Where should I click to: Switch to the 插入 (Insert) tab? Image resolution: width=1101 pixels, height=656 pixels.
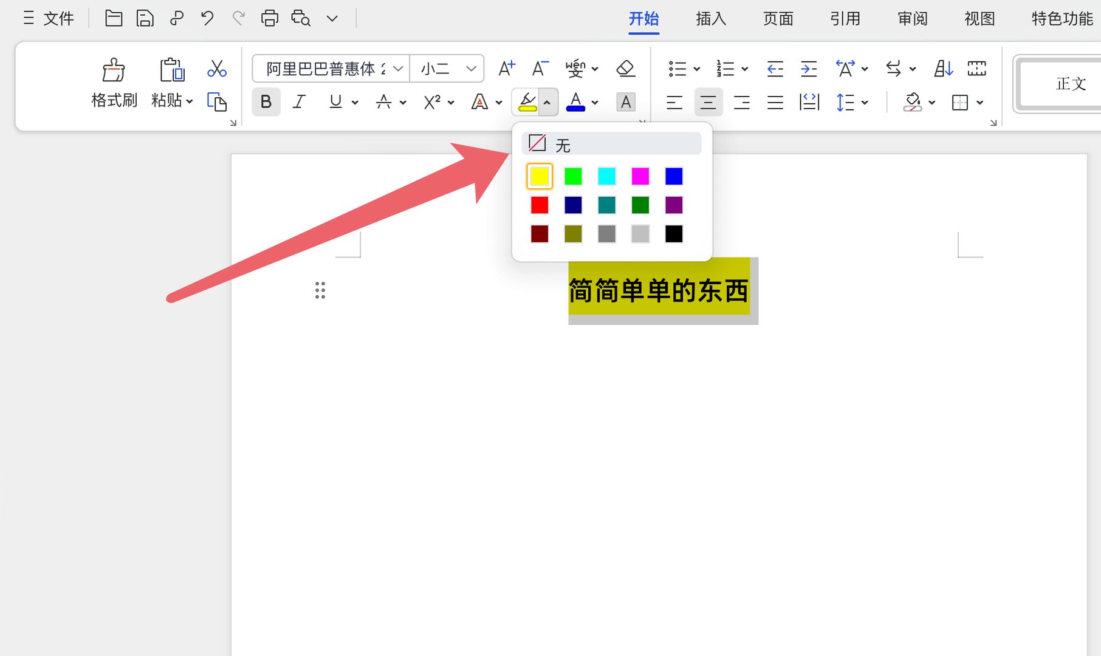click(710, 19)
